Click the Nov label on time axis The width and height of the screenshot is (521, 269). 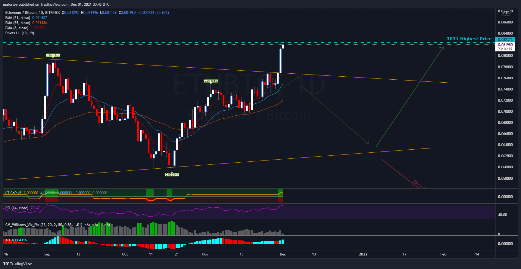205,254
